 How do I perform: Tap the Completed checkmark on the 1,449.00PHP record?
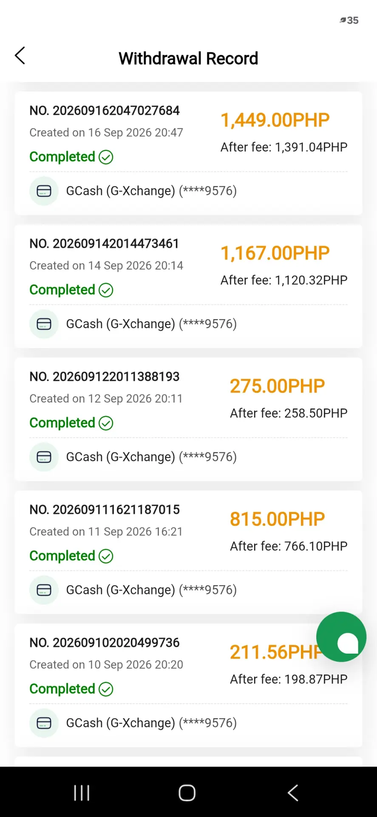click(x=106, y=157)
